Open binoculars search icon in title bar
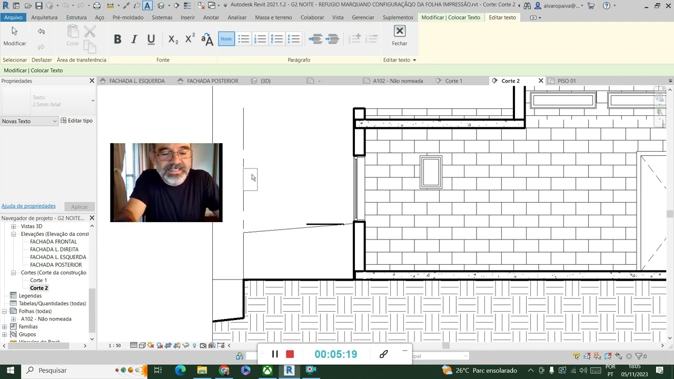This screenshot has width=674, height=379. 527,6
